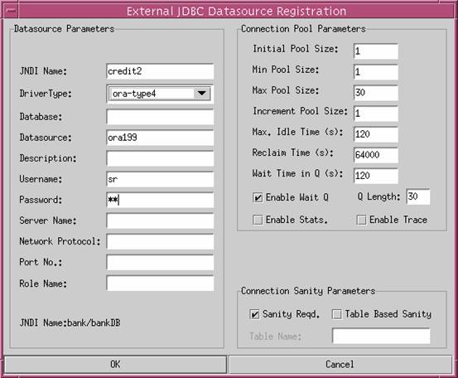Click the Q Length field
The height and width of the screenshot is (378, 458).
[418, 196]
